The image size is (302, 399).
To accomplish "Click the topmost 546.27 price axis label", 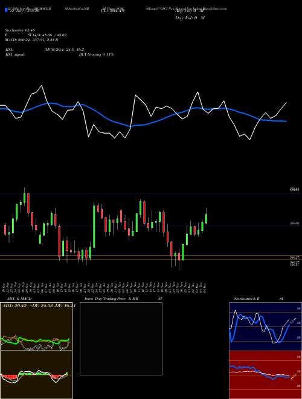I will coord(295,258).
